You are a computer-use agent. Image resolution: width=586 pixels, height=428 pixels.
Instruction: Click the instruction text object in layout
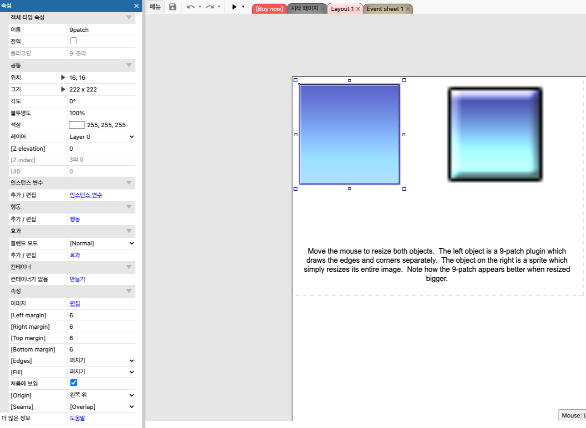click(437, 265)
